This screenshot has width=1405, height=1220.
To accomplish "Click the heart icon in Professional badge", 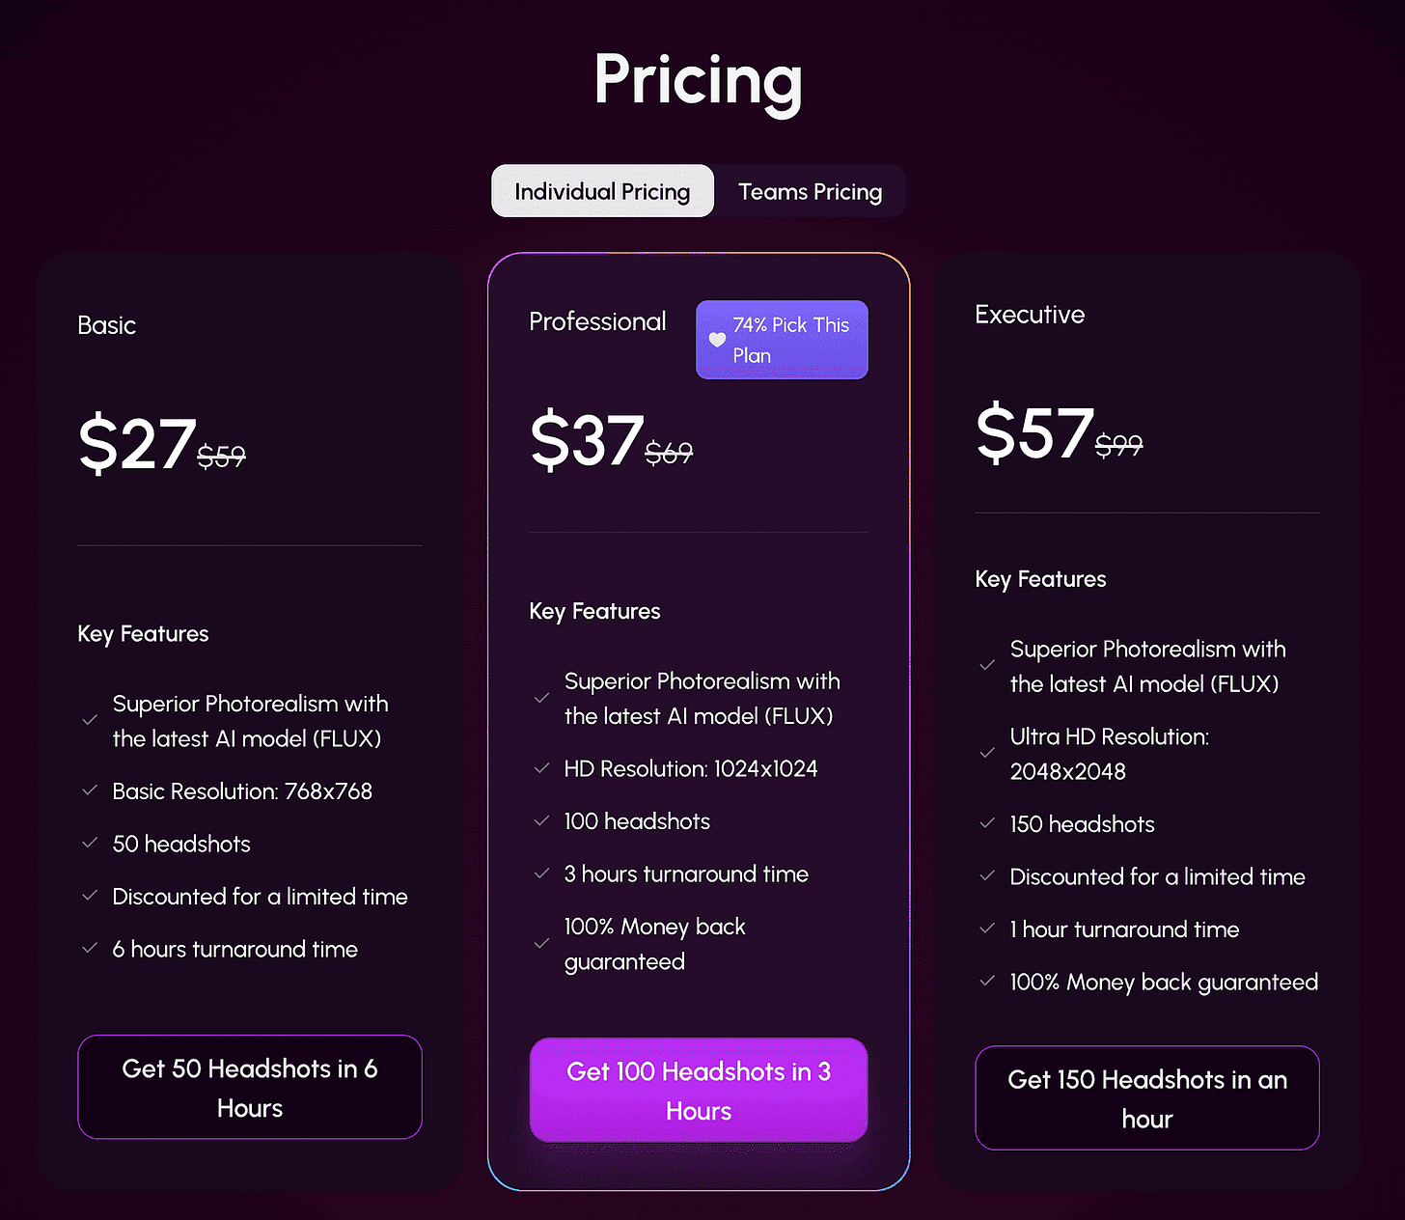I will [717, 340].
